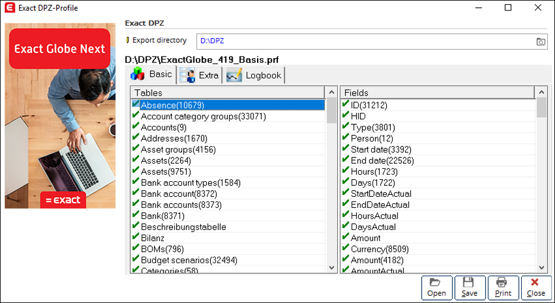This screenshot has width=555, height=303.
Task: Click the Fields list scroll down arrow
Action: click(541, 267)
